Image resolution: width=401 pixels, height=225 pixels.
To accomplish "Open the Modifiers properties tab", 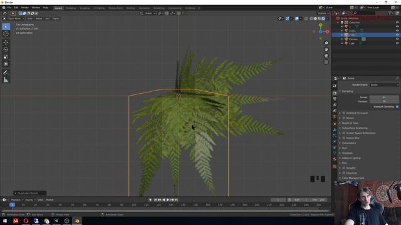I will pyautogui.click(x=335, y=130).
